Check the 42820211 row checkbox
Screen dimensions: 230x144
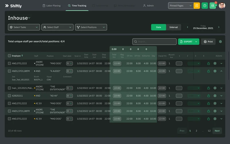point(9,96)
